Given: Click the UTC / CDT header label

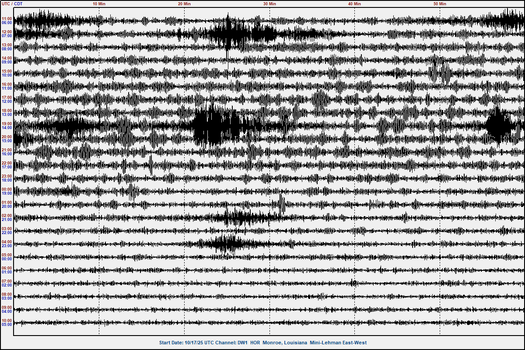Looking at the screenshot, I should tap(12, 3).
